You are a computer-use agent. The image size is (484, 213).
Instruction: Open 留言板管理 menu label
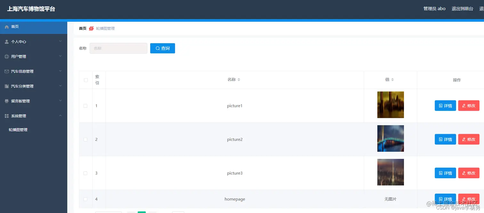pyautogui.click(x=20, y=101)
